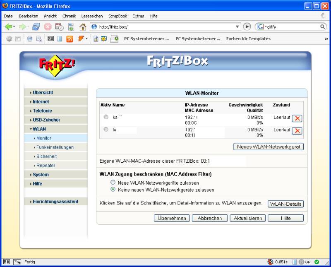This screenshot has height=267, width=331.
Task: Open the Sicherheit submenu link
Action: pos(46,156)
